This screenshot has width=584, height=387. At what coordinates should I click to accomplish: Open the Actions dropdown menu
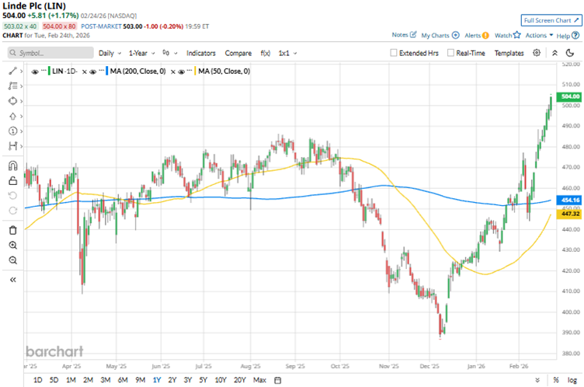tap(539, 35)
